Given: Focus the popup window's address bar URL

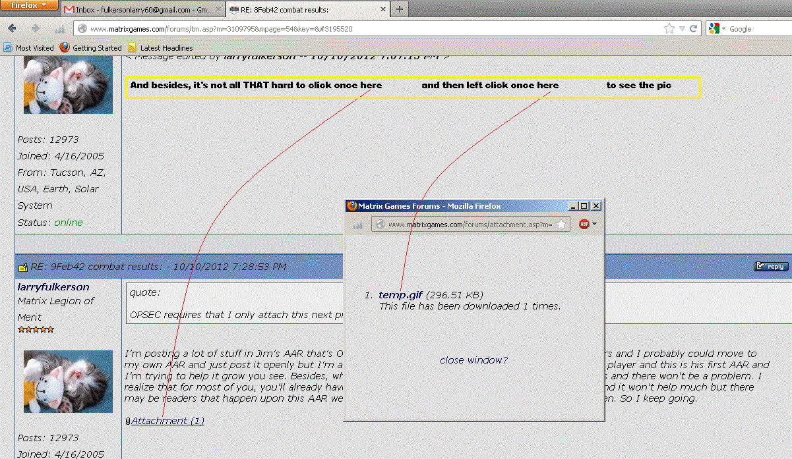Looking at the screenshot, I should tap(470, 225).
